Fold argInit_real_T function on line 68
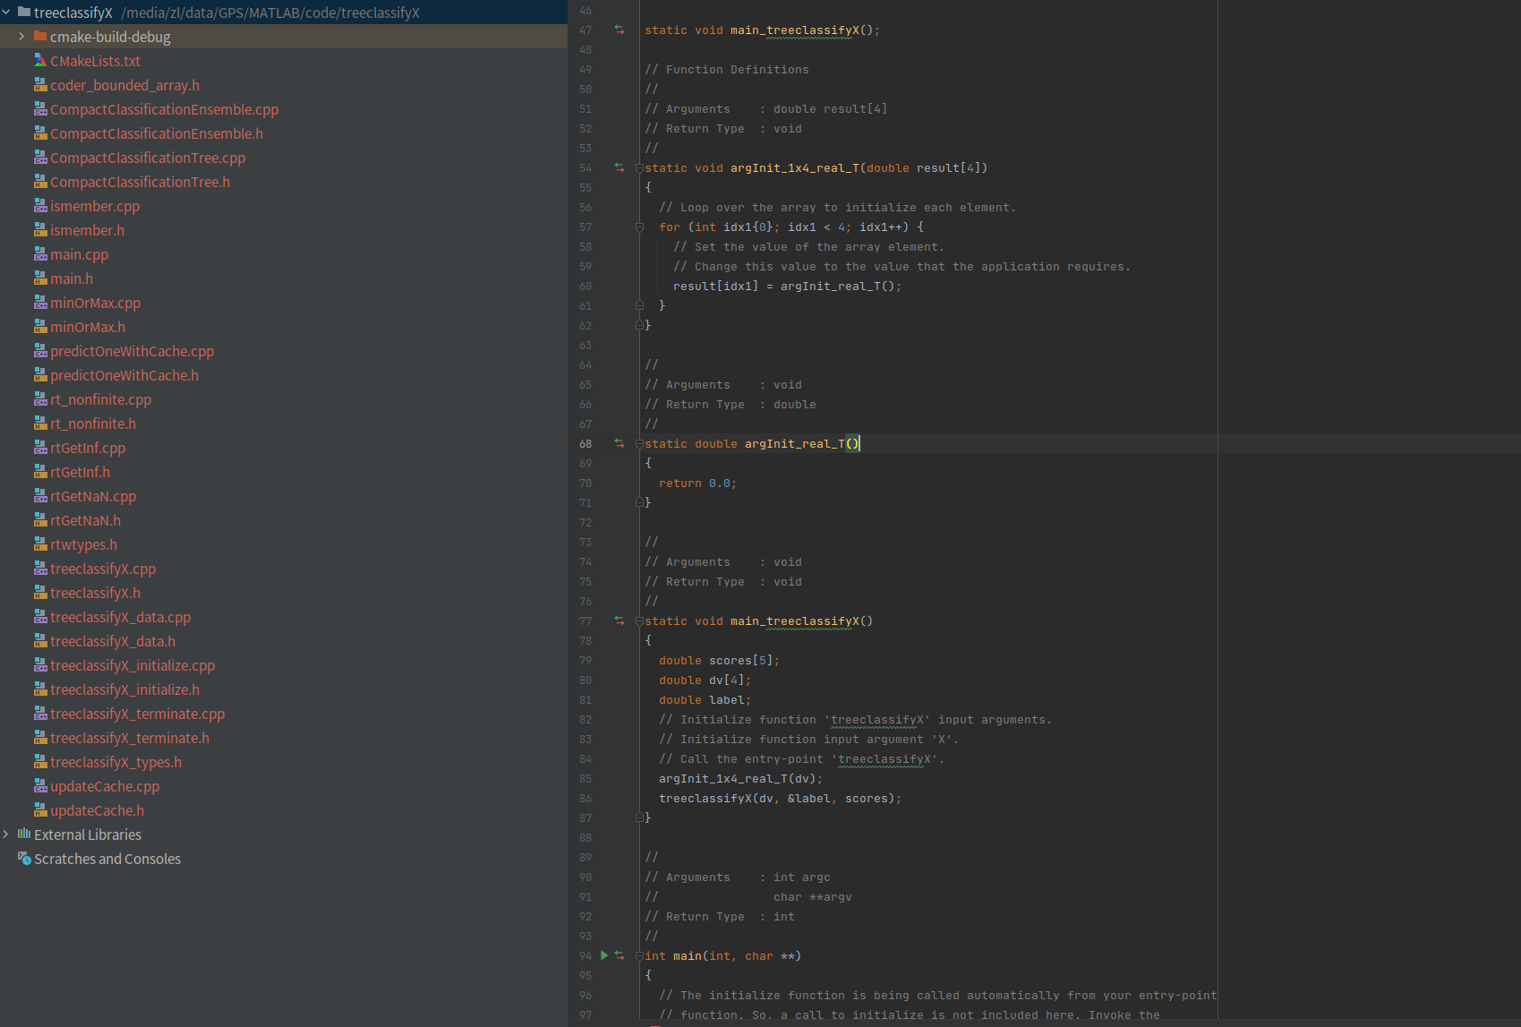The height and width of the screenshot is (1027, 1521). pyautogui.click(x=639, y=443)
